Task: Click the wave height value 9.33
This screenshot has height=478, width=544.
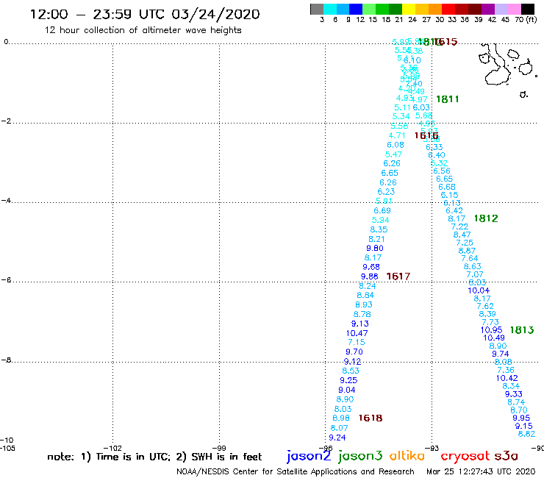Action: point(514,394)
